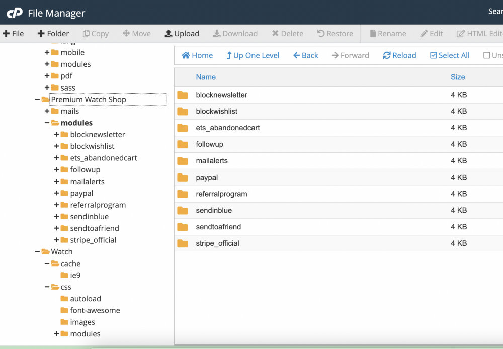Click the Back navigation link
The width and height of the screenshot is (503, 349).
click(305, 55)
